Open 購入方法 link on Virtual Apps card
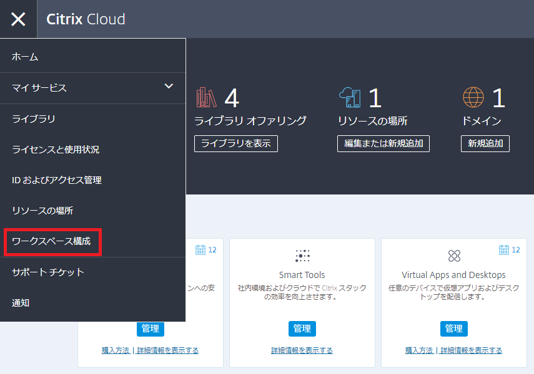 419,350
